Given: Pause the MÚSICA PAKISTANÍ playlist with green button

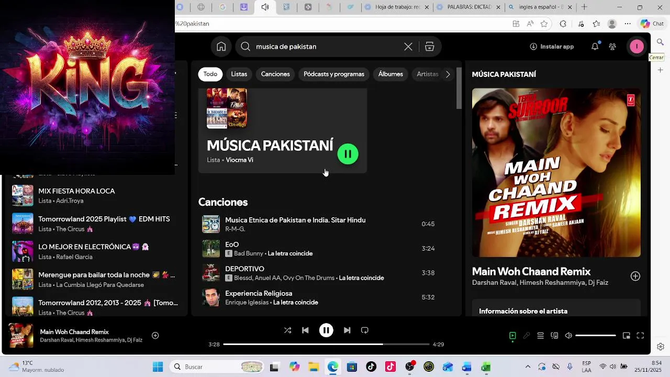Looking at the screenshot, I should 348,154.
